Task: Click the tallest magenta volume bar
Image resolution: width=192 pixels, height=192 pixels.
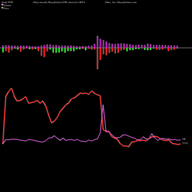Action: click(98, 42)
